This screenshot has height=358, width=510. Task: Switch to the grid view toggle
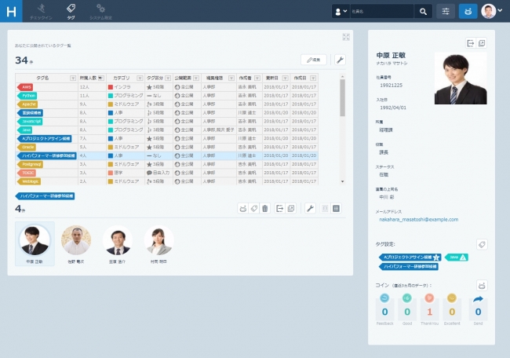tap(336, 208)
